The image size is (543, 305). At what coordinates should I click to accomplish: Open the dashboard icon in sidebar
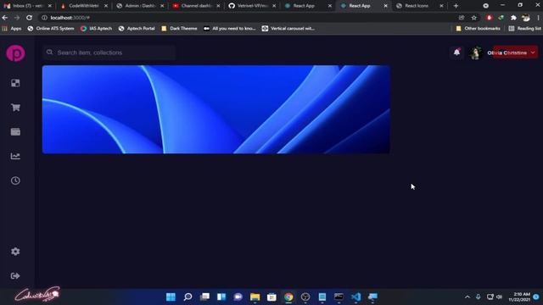[x=15, y=83]
